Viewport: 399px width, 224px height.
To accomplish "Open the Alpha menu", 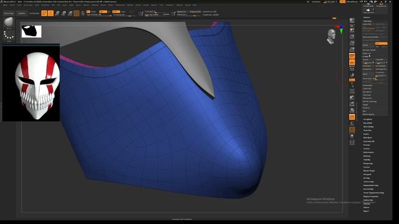I will [5, 5].
